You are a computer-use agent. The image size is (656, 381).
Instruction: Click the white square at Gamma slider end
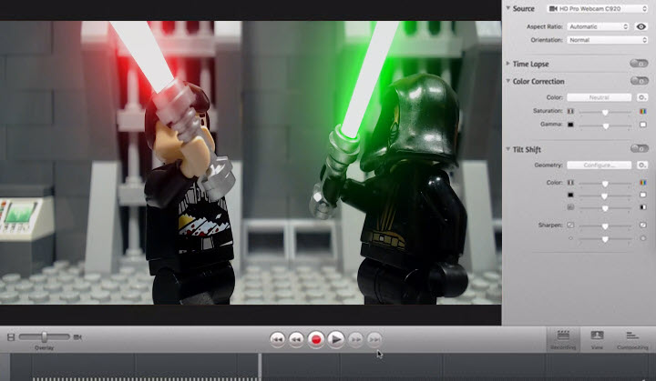pyautogui.click(x=643, y=125)
